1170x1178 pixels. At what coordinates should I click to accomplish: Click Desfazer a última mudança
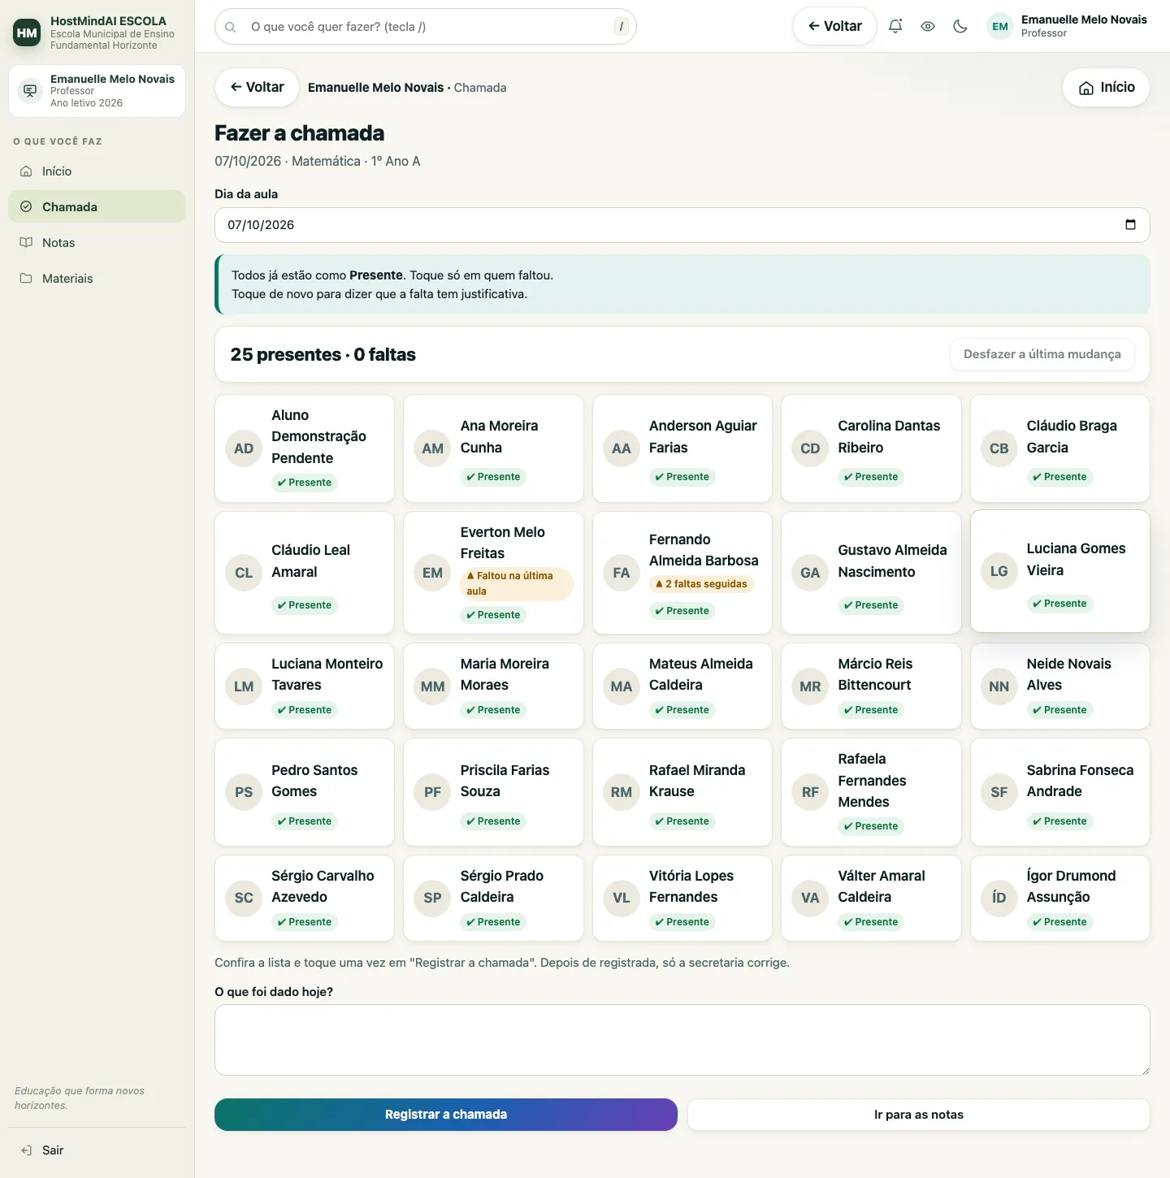click(1042, 354)
